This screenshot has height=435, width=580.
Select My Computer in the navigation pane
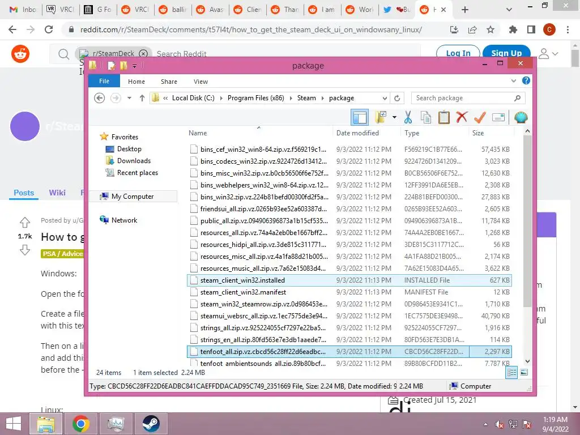pyautogui.click(x=133, y=197)
